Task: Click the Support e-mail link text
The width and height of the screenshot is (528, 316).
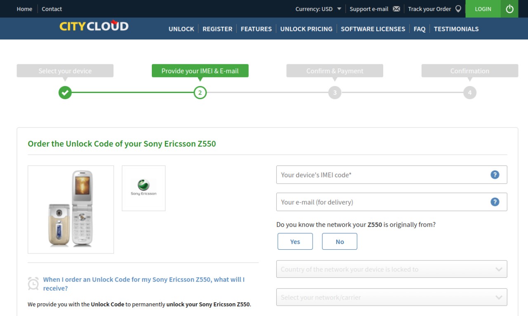Action: 369,9
